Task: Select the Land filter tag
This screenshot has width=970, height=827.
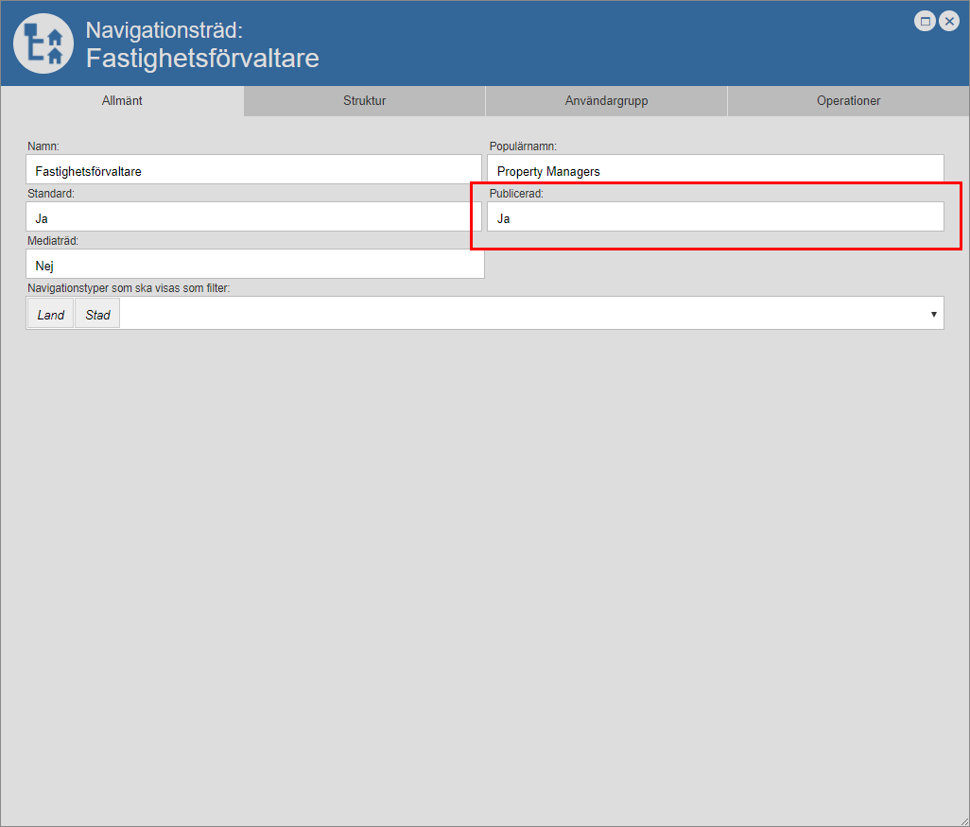Action: tap(51, 315)
